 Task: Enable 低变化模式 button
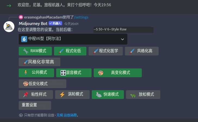point(42,84)
